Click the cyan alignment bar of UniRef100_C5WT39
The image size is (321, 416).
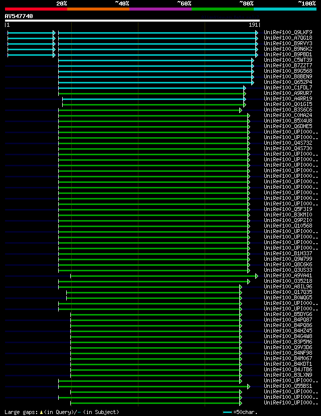[x=156, y=60]
